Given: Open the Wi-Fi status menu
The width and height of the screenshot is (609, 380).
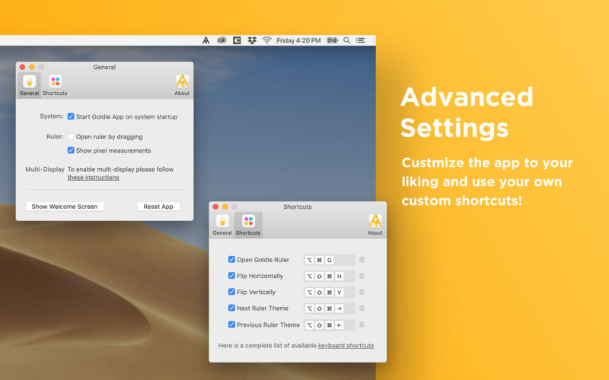Looking at the screenshot, I should coord(267,40).
